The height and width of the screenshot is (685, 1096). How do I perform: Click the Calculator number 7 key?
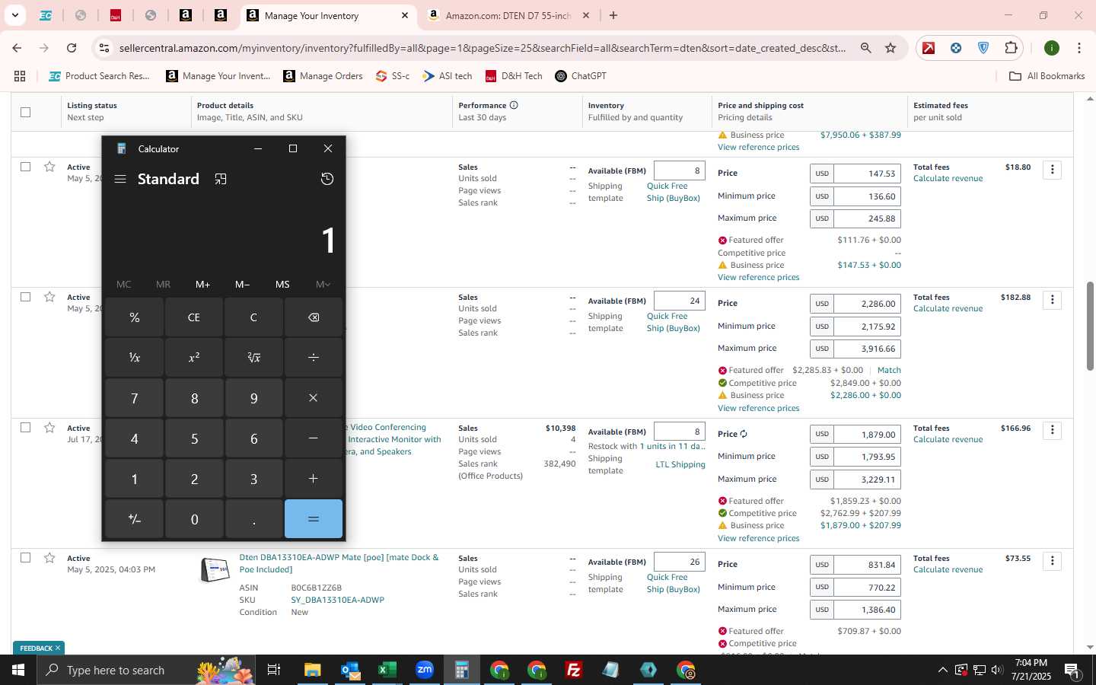135,398
